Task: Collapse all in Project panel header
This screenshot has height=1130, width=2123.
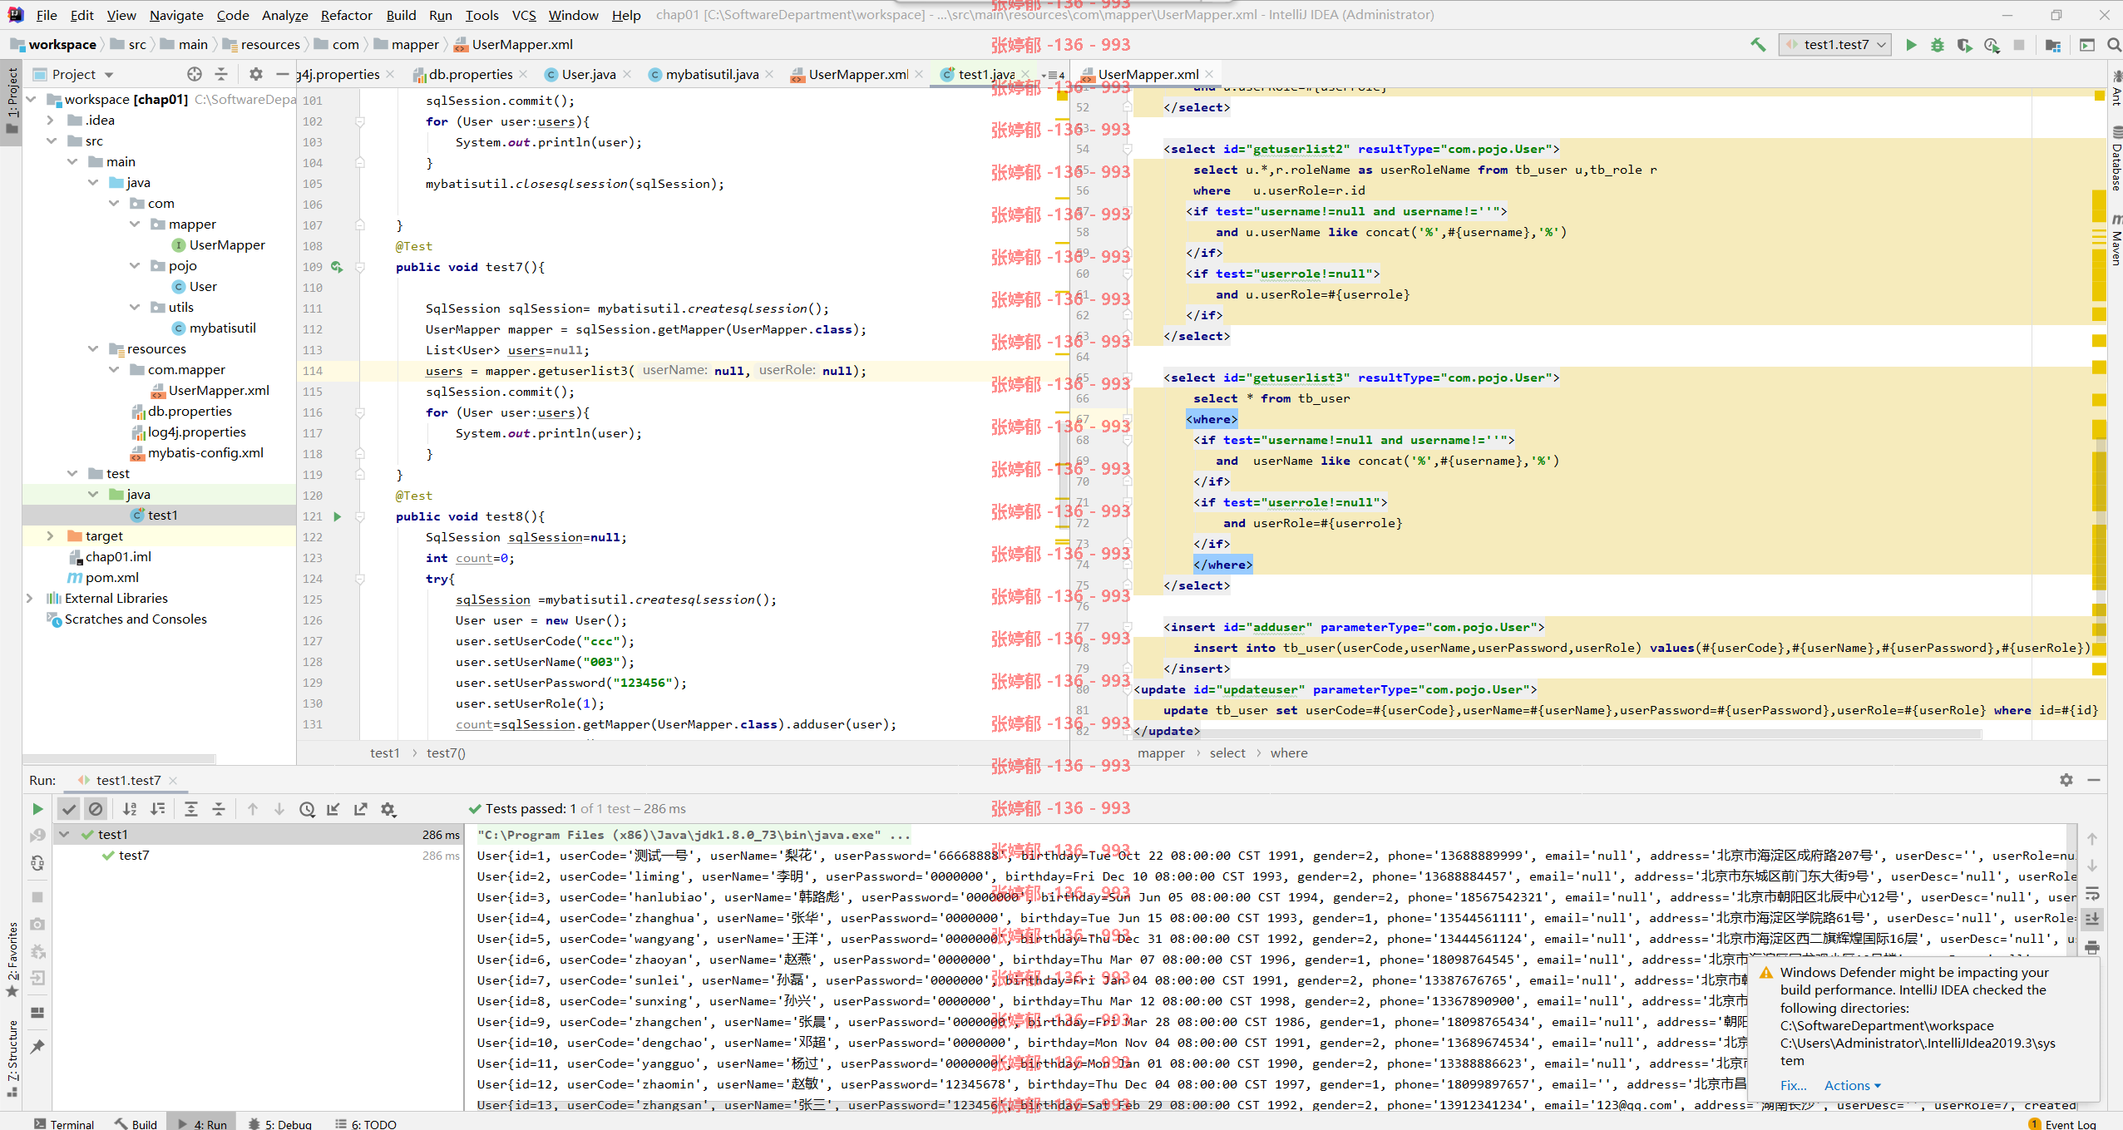Action: [221, 74]
